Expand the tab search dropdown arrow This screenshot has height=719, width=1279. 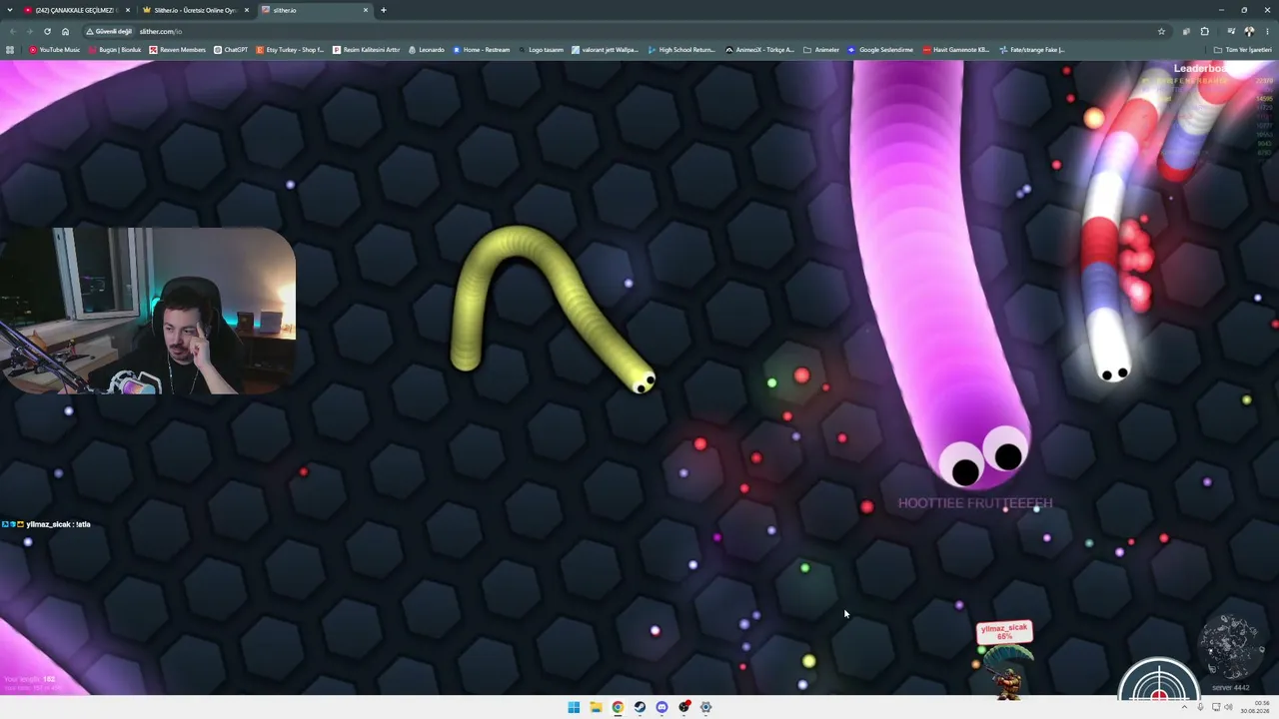10,10
